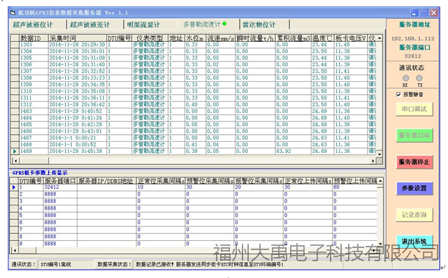Open 参数设置 settings button

pos(414,189)
